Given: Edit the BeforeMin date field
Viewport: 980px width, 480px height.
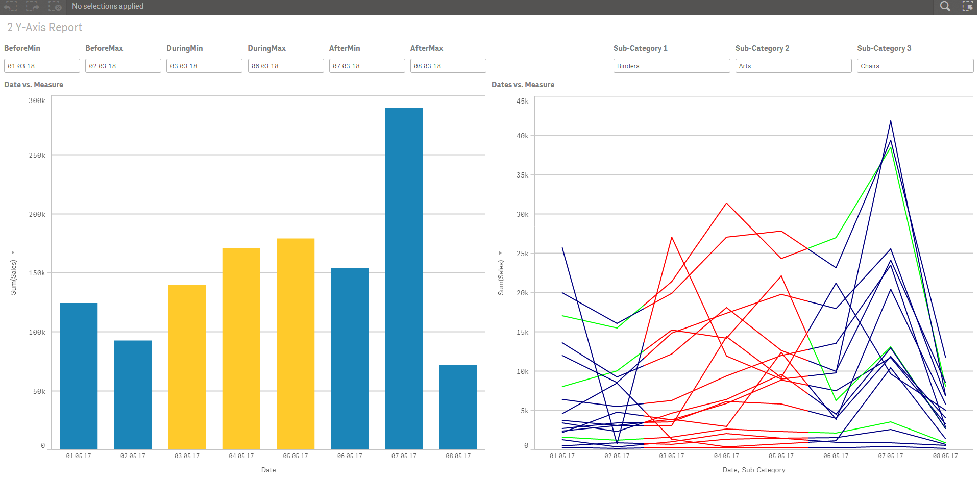Looking at the screenshot, I should (42, 66).
